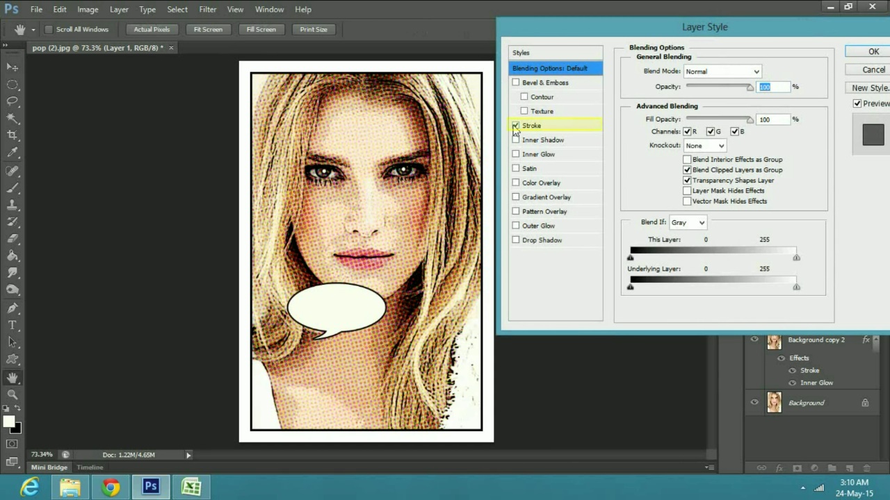Select Gradient Overlay in the styles list
The height and width of the screenshot is (500, 890).
point(547,197)
